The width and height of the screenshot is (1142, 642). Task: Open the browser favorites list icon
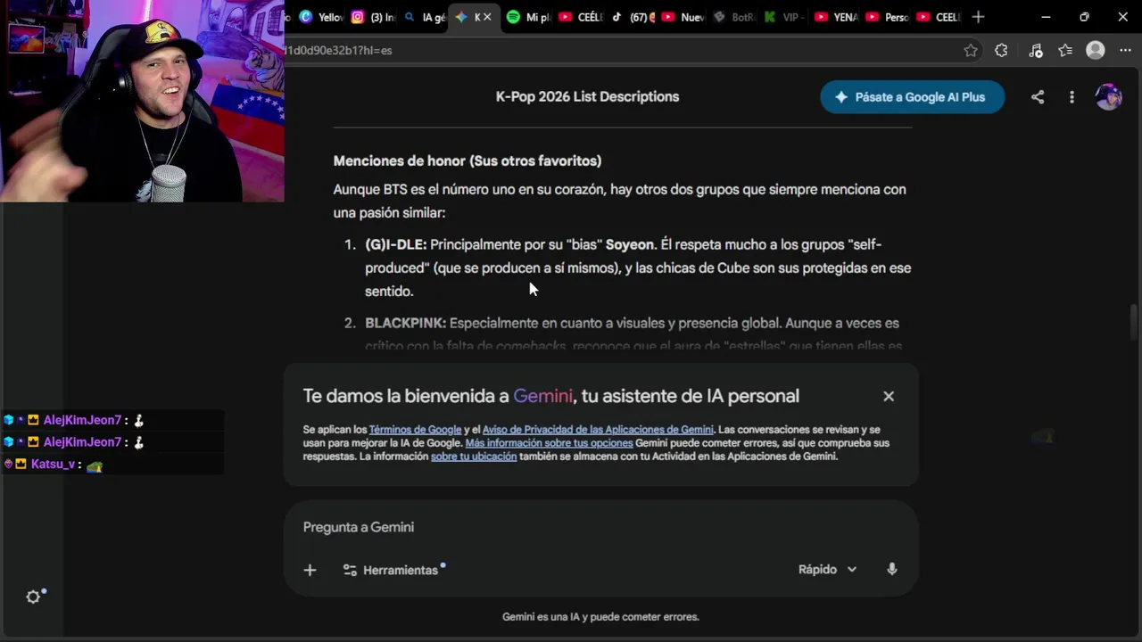[x=1065, y=51]
